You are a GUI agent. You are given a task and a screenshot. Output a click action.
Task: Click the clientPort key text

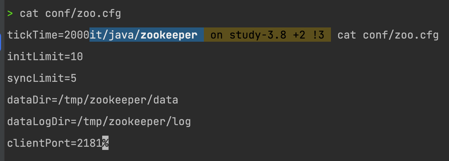(39, 143)
